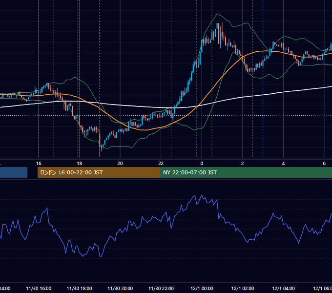This screenshot has width=332, height=293.
Task: Click the 18 hour label on upper axis
Action: [x=80, y=164]
